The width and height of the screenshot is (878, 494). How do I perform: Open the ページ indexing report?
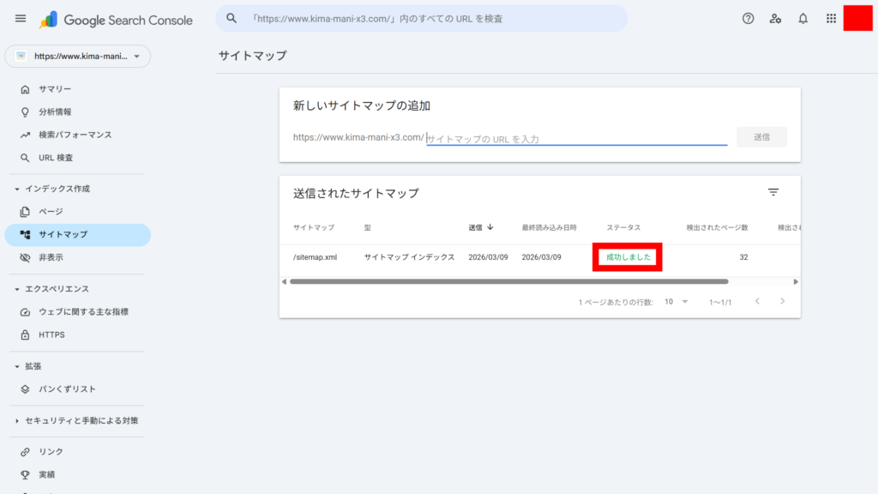pyautogui.click(x=53, y=211)
